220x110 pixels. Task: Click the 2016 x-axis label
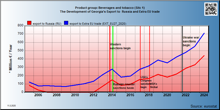(130, 95)
